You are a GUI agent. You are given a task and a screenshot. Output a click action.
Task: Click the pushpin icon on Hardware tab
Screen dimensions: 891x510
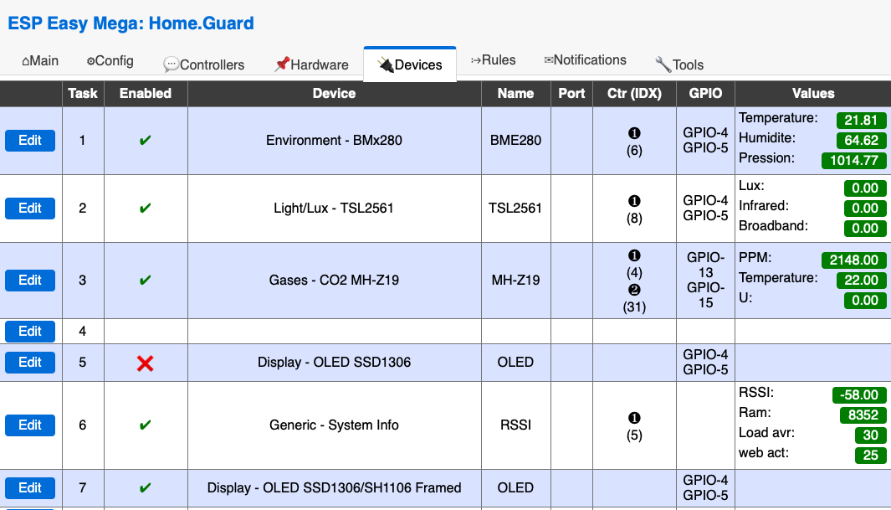(x=282, y=64)
